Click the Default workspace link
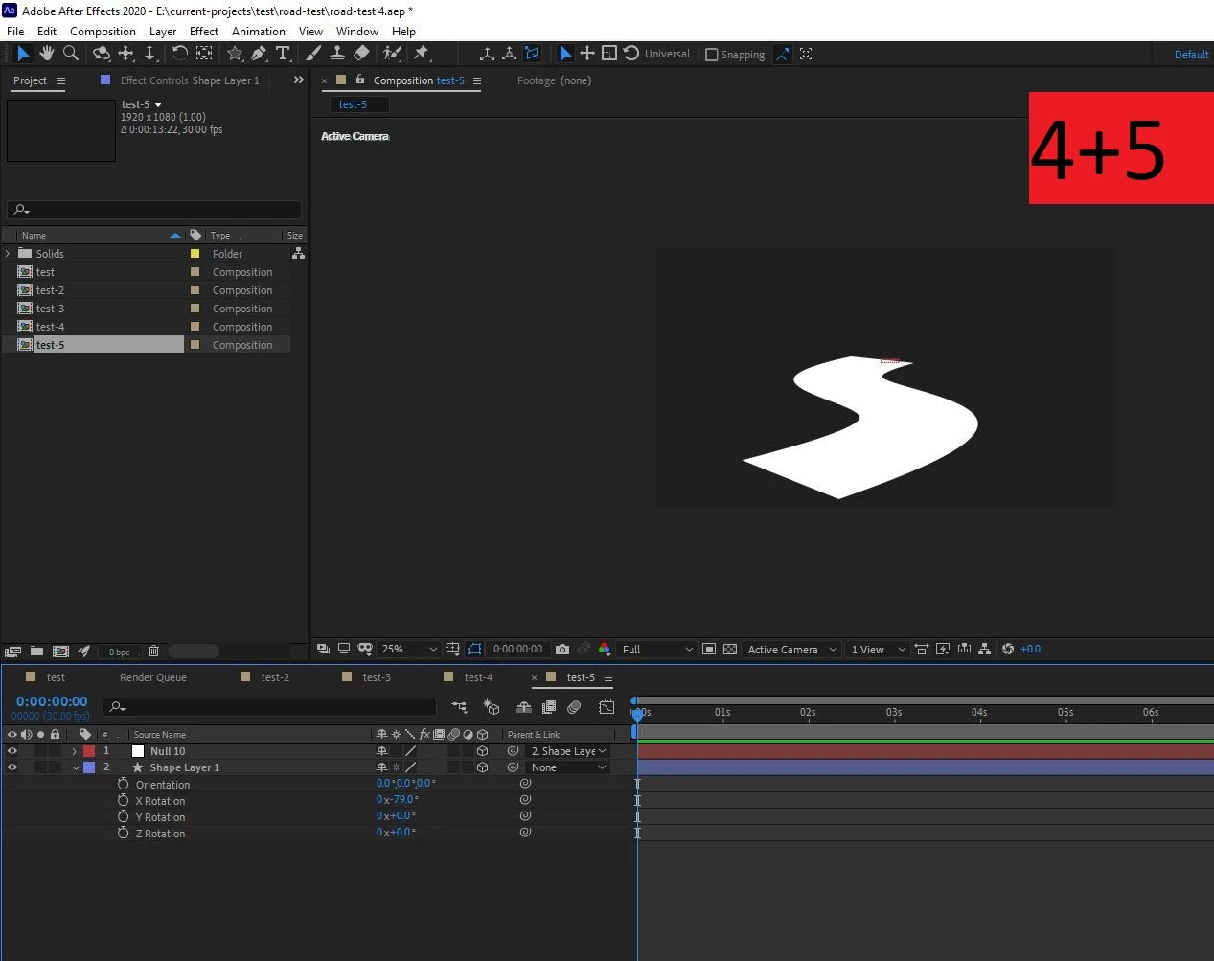This screenshot has height=961, width=1214. pyautogui.click(x=1191, y=55)
